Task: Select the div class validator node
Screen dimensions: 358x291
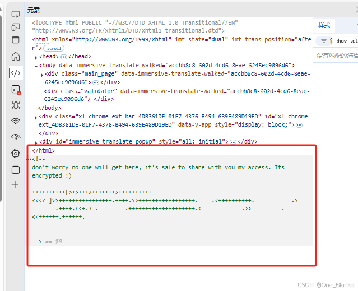Action: (x=177, y=95)
